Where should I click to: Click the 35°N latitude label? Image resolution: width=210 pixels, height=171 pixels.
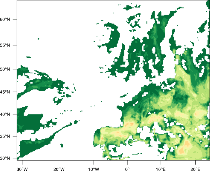pos(5,136)
